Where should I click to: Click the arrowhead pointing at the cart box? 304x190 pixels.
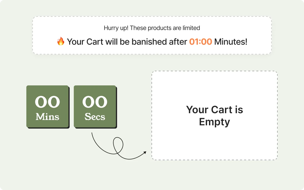(145, 152)
